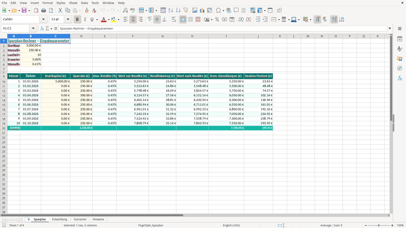This screenshot has width=406, height=228.
Task: Open the Function Wizard in the formula bar
Action: tap(42, 28)
